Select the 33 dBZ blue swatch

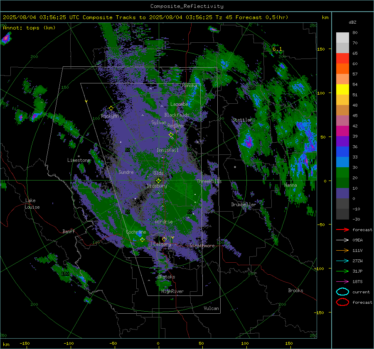tap(342, 151)
